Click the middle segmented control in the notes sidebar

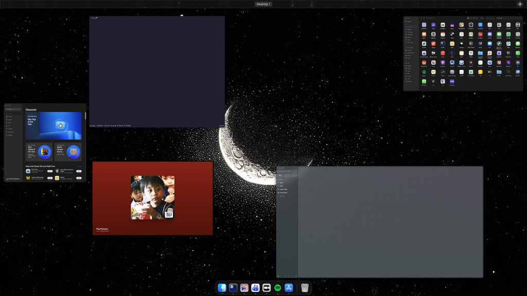pos(287,175)
